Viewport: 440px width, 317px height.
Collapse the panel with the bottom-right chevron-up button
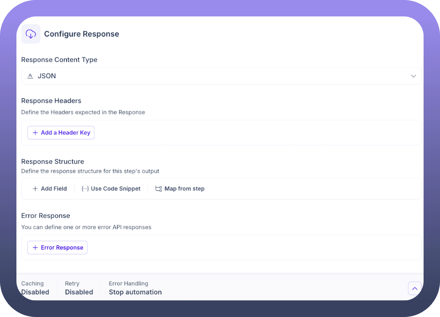pos(415,289)
